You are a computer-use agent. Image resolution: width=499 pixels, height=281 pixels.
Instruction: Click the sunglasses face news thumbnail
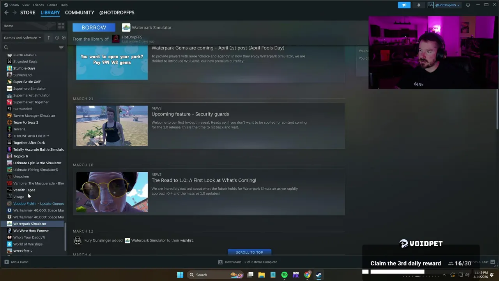pyautogui.click(x=112, y=192)
